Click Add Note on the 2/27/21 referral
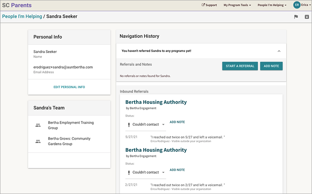The height and width of the screenshot is (194, 312). [177, 170]
